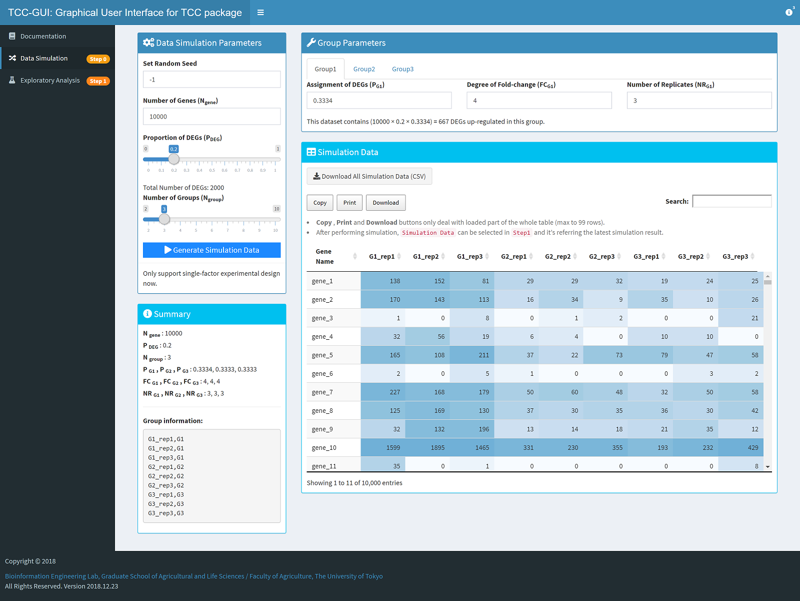Click the Documentation book icon in sidebar

[x=12, y=36]
